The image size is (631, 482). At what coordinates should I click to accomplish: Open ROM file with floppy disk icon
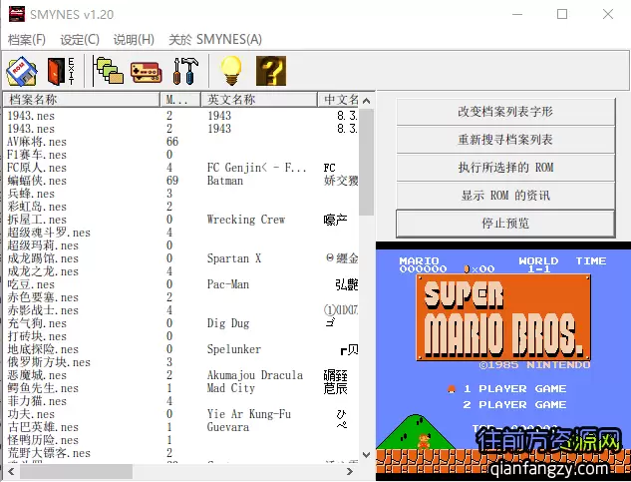22,71
